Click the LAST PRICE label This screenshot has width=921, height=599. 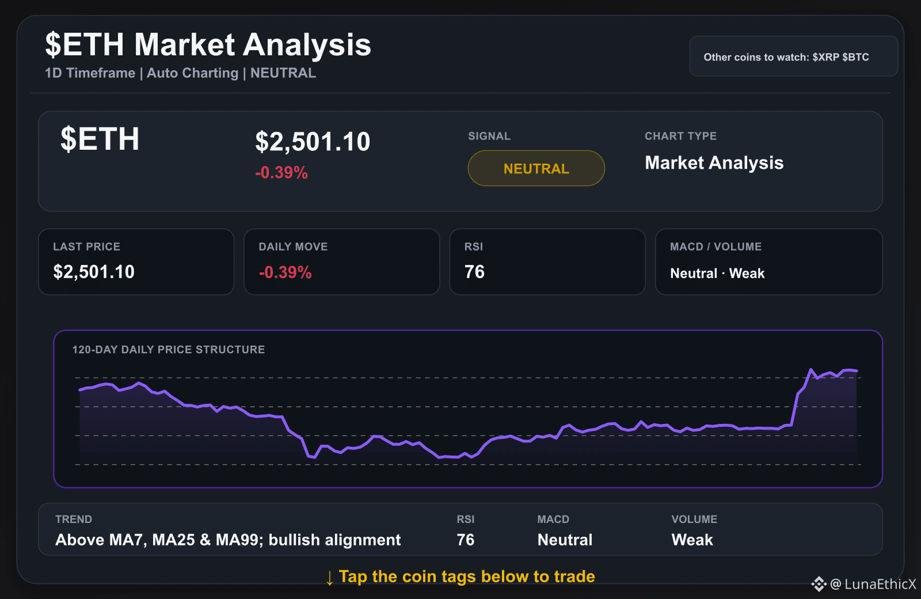(x=86, y=247)
